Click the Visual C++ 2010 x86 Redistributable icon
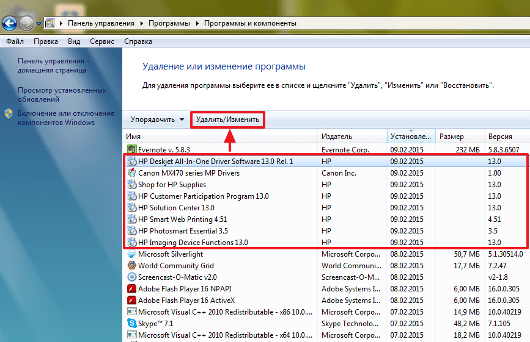530x342 pixels. pos(132,312)
